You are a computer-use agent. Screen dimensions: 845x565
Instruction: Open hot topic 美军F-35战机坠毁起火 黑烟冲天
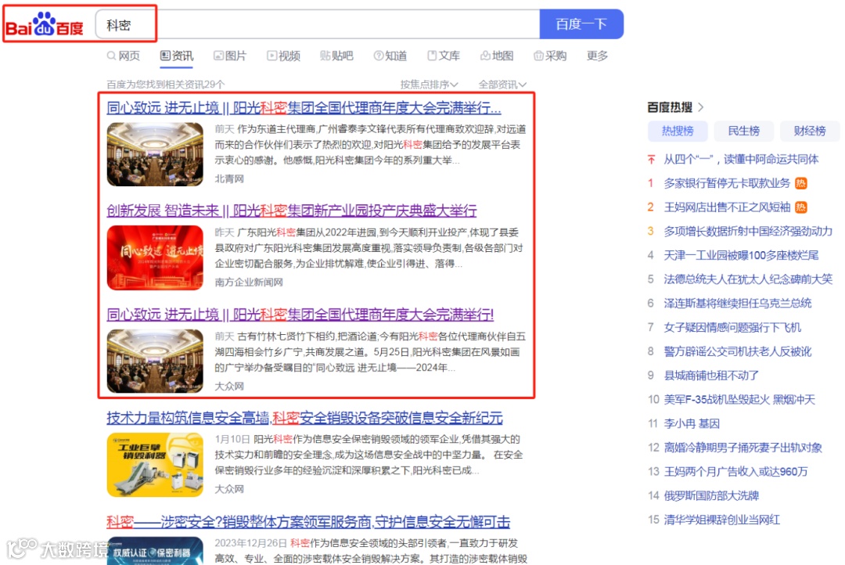(739, 399)
